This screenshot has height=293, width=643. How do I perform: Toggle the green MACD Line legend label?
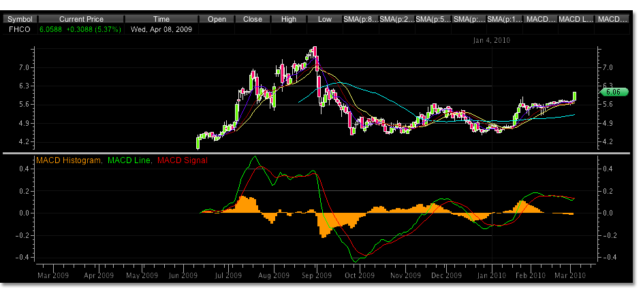pos(129,160)
